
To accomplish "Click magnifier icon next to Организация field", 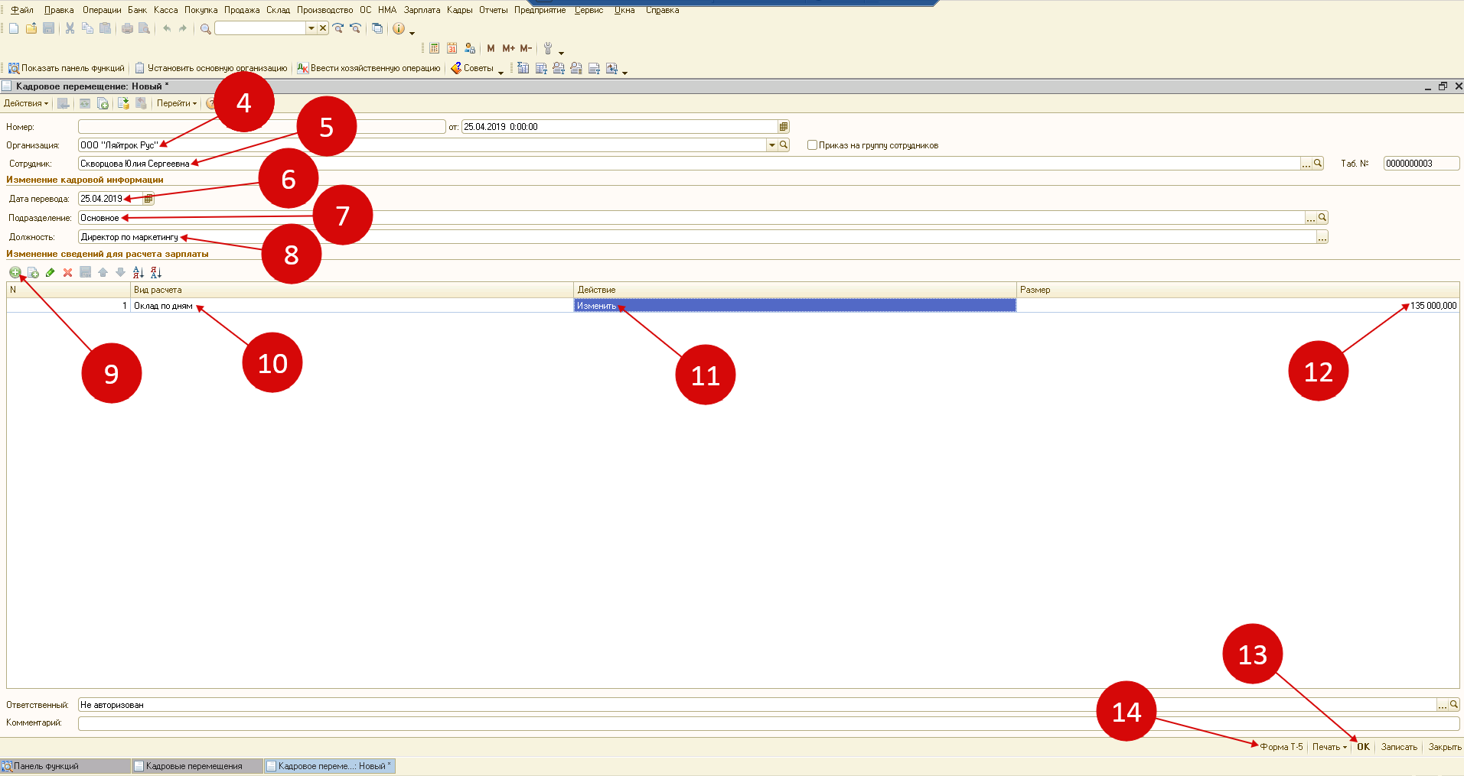I will 784,145.
